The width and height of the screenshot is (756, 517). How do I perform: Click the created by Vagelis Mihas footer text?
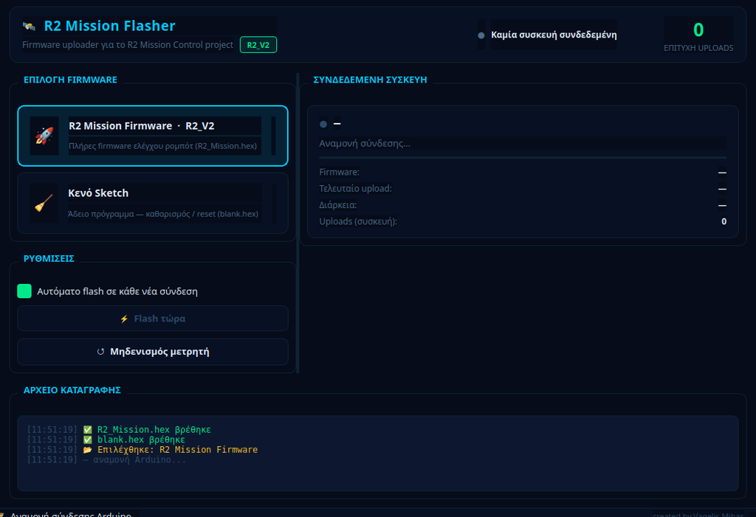pyautogui.click(x=698, y=514)
